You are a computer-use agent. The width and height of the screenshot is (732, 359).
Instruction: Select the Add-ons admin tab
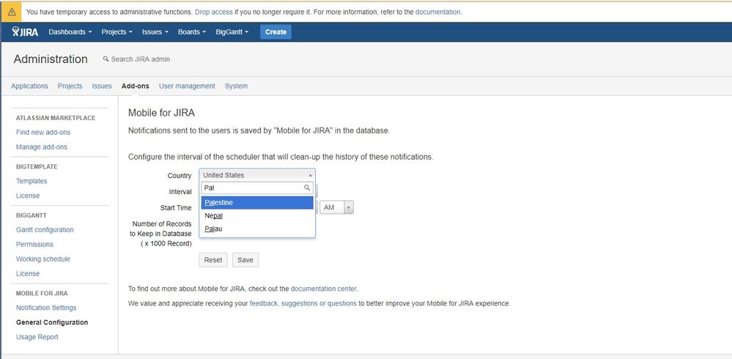point(136,86)
